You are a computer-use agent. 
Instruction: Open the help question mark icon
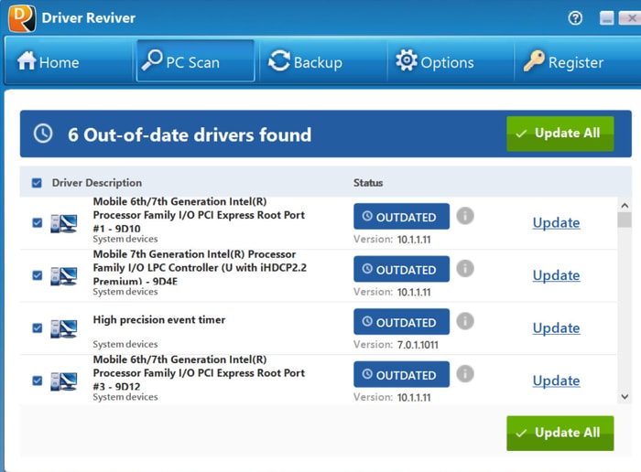pyautogui.click(x=575, y=18)
